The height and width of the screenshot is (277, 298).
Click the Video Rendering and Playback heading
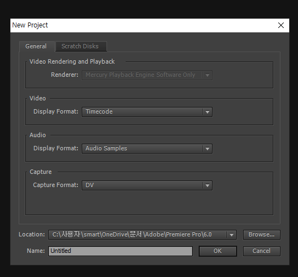click(x=72, y=61)
